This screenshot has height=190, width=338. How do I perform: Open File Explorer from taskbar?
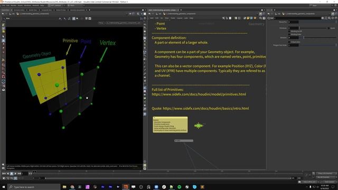click(x=64, y=187)
